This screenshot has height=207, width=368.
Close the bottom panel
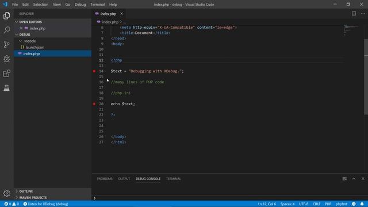[363, 179]
